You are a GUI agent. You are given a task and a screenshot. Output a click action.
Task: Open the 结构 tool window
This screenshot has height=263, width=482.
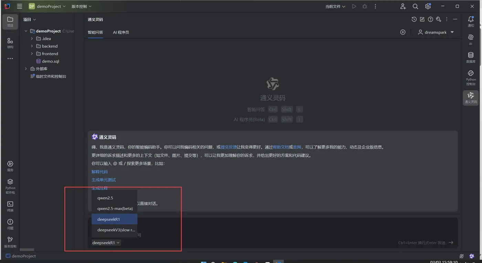10,43
